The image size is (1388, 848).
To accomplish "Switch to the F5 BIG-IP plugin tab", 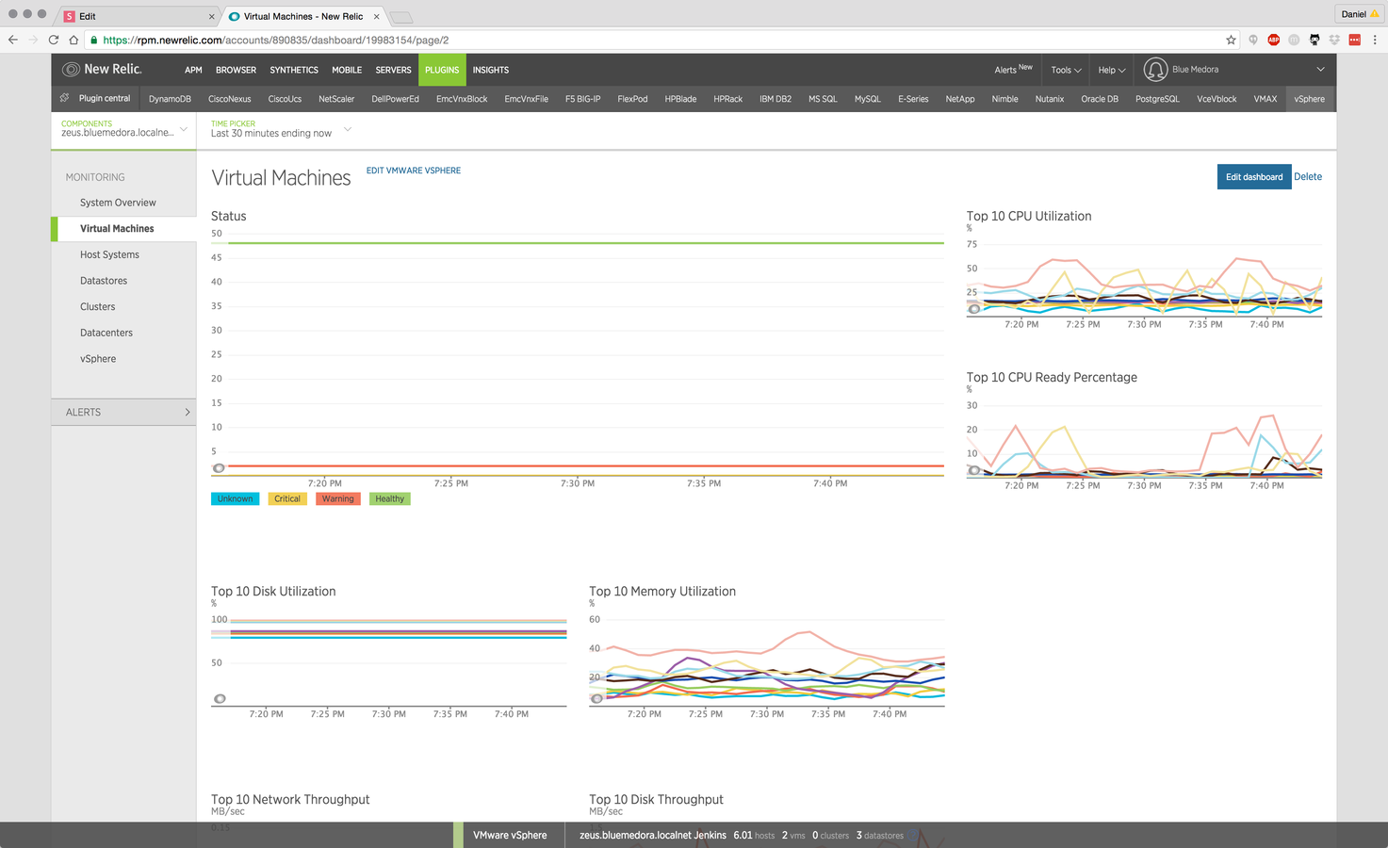I will 582,99.
